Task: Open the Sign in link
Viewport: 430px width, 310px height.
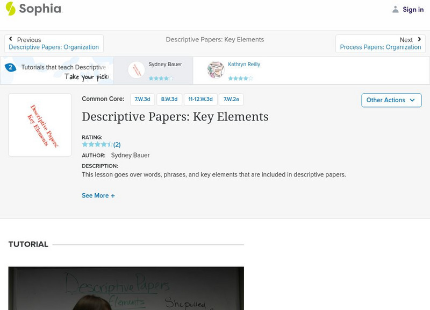Action: (x=413, y=9)
